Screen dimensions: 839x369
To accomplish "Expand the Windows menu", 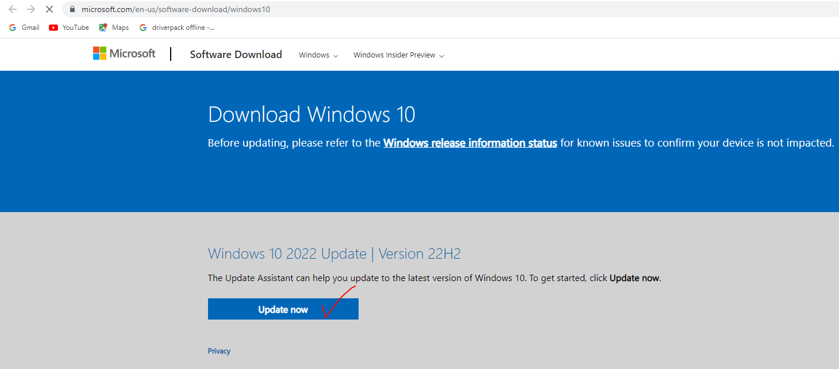I will click(318, 55).
